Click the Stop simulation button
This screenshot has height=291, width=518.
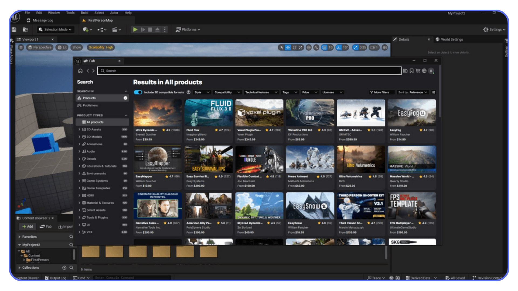[150, 30]
